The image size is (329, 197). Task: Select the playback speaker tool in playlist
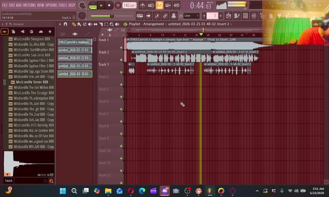point(117,24)
